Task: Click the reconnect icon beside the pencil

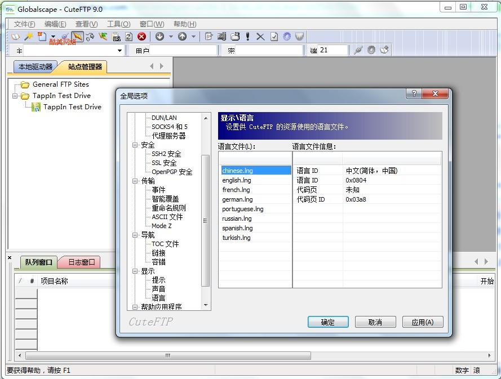Action: pos(90,37)
